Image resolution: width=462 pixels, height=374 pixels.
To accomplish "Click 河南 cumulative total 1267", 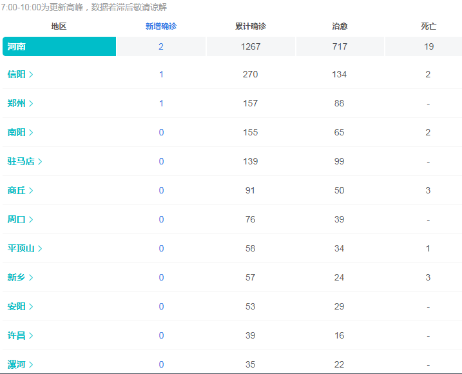I will coord(251,46).
